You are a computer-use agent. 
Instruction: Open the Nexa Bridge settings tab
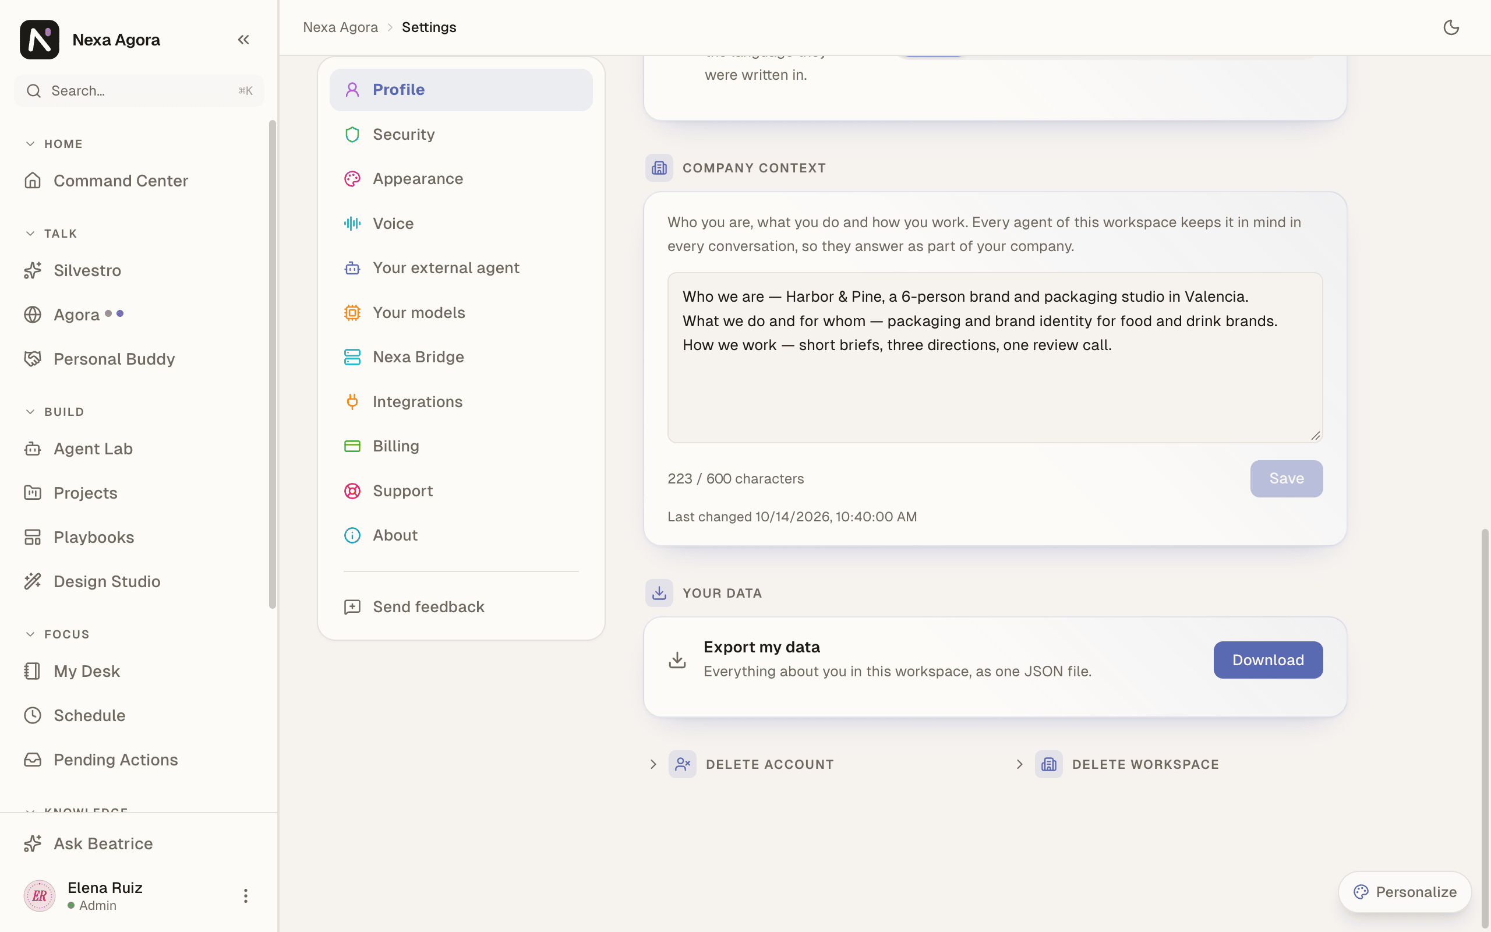pos(461,357)
